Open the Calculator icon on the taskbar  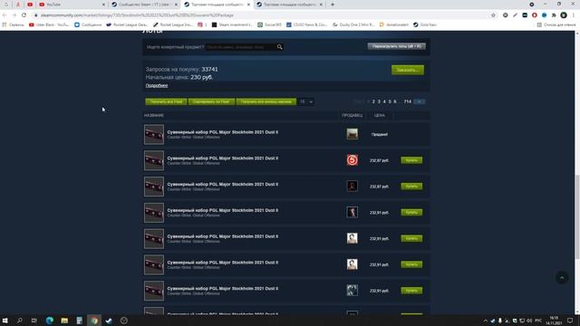(x=79, y=321)
